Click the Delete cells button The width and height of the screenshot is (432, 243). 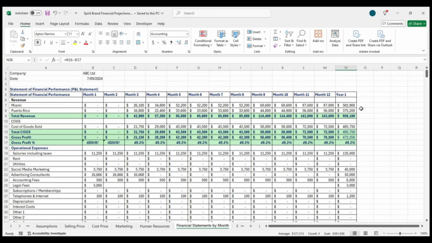click(256, 39)
